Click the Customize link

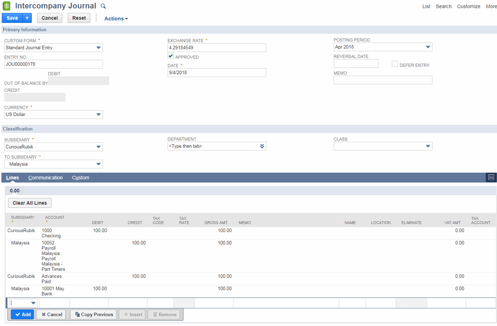(468, 6)
